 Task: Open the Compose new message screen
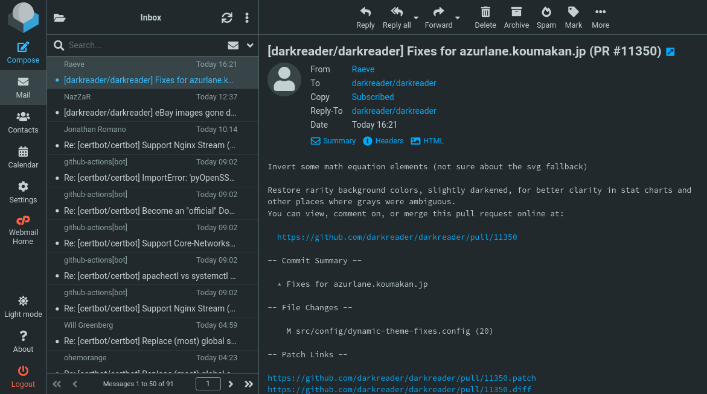click(23, 53)
